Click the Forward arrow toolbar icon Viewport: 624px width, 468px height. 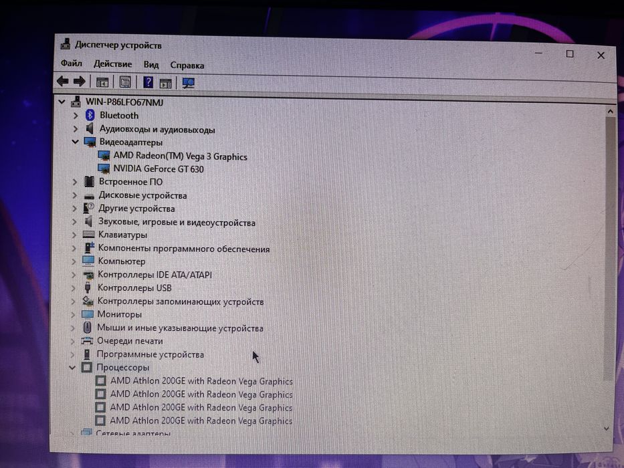pos(80,82)
